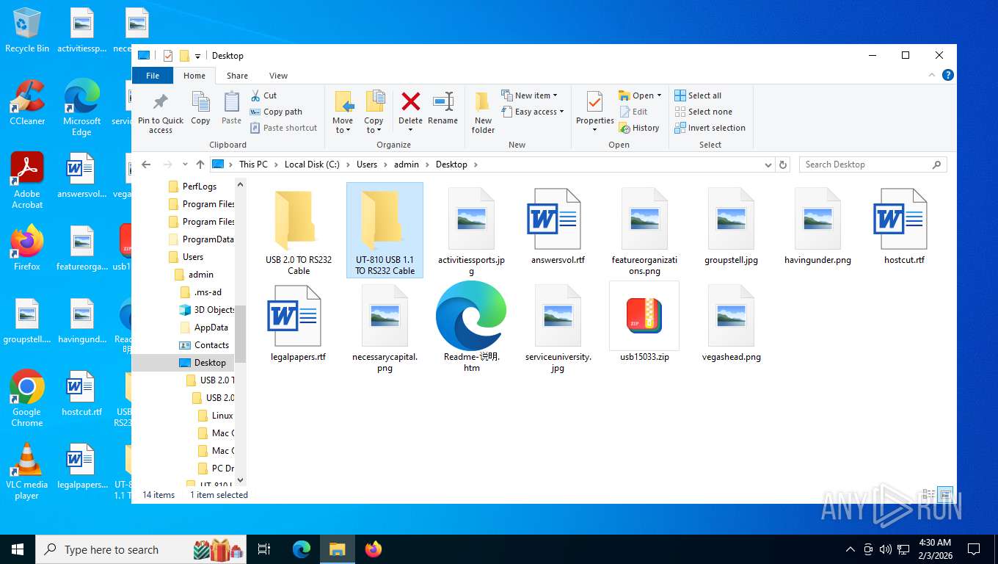Open the File tab
The image size is (998, 564).
click(x=153, y=76)
